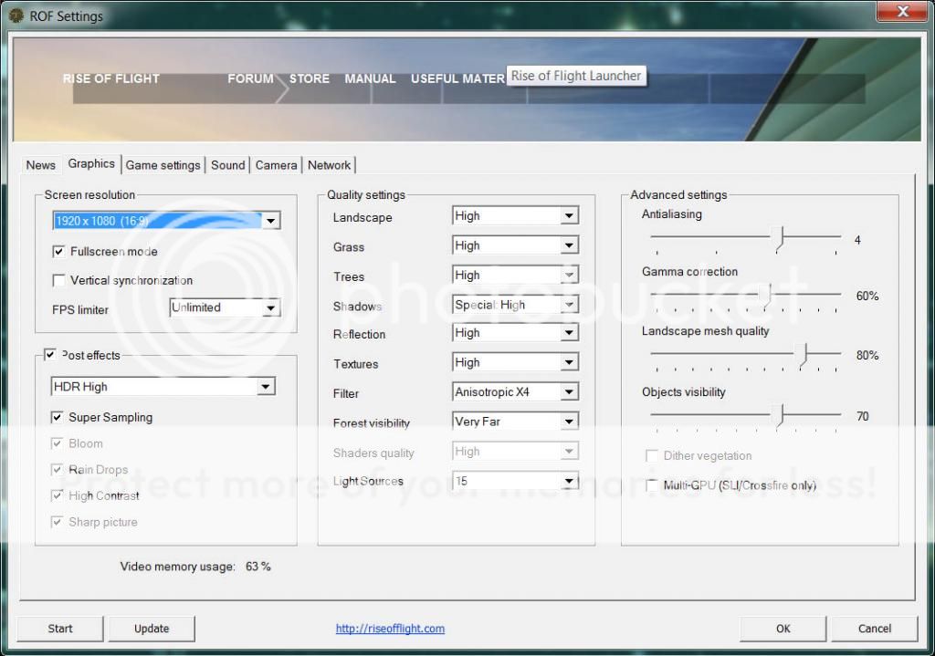
Task: Open the FPS limiter dropdown
Action: (270, 308)
